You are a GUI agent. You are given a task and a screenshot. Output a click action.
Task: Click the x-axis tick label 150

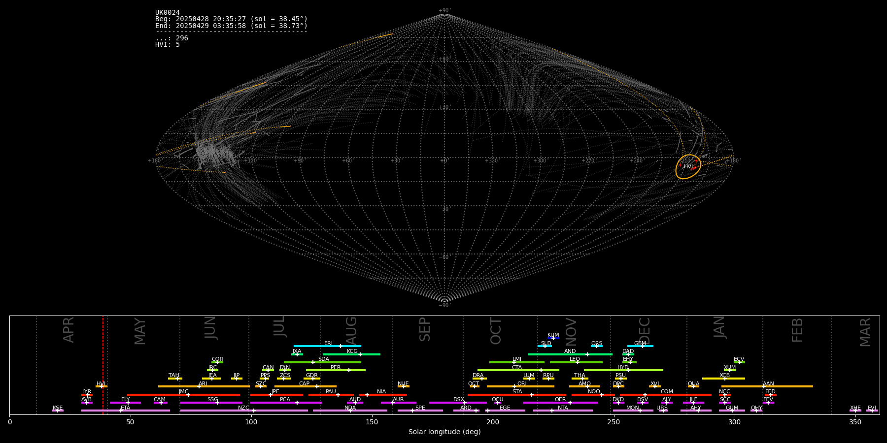pos(372,422)
